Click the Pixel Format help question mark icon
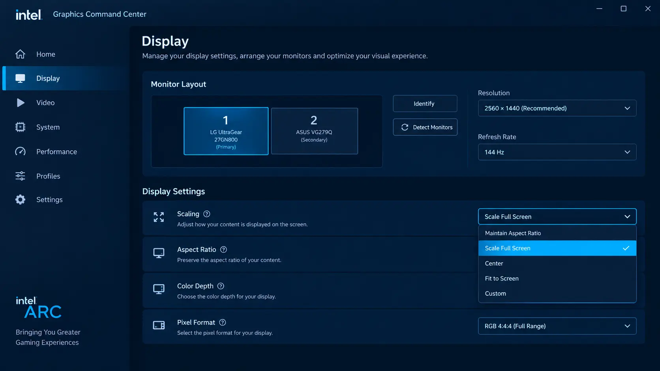This screenshot has width=660, height=371. click(x=223, y=323)
